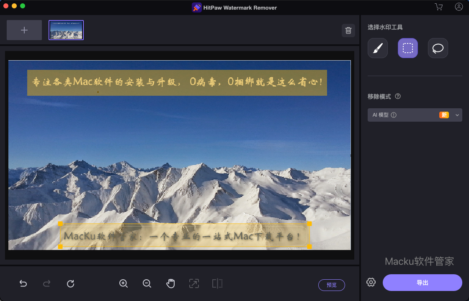Add a new image with plus button
The width and height of the screenshot is (469, 301).
(24, 30)
